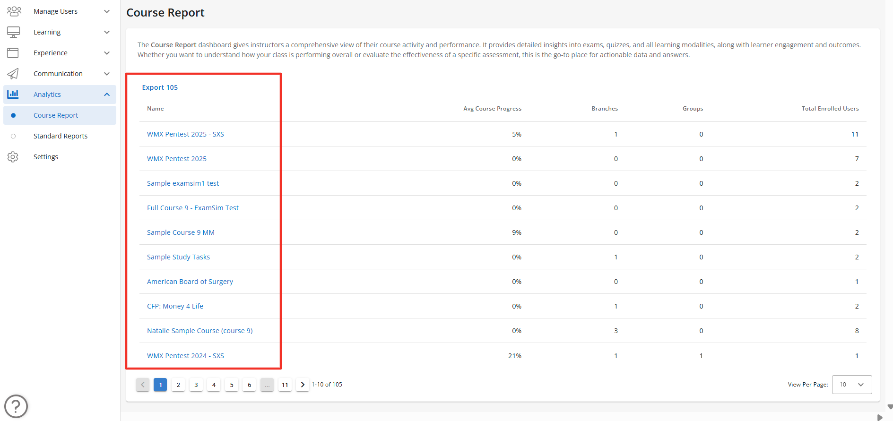This screenshot has width=893, height=421.
Task: Select the Course Report bullet indicator
Action: pyautogui.click(x=13, y=115)
